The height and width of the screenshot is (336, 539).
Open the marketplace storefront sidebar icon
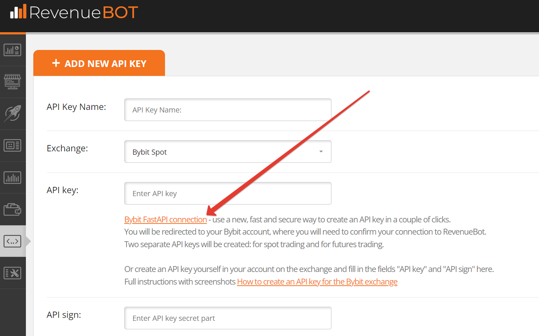[x=13, y=82]
